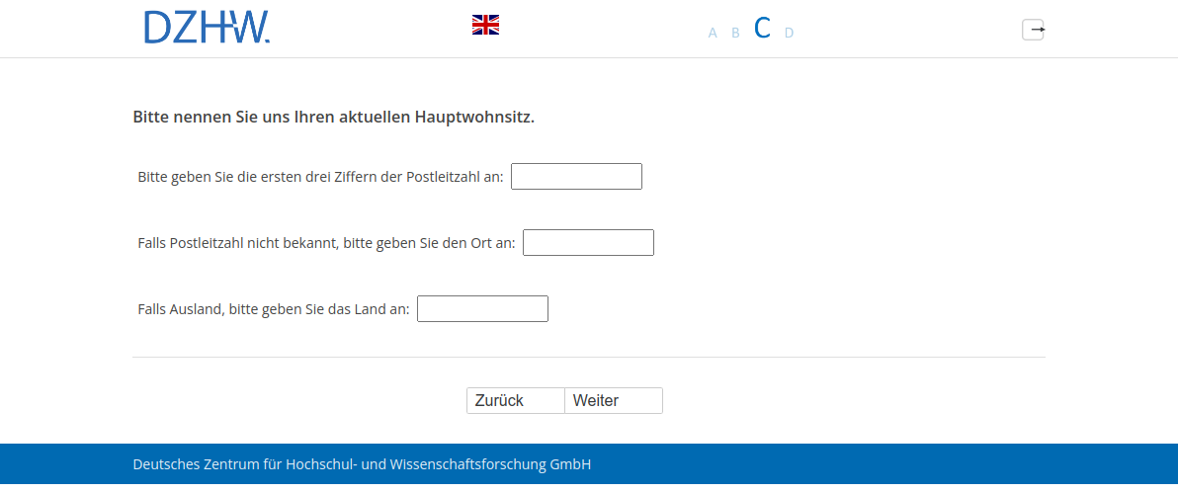
Task: Click the horizontal divider above the buttons
Action: click(x=588, y=357)
